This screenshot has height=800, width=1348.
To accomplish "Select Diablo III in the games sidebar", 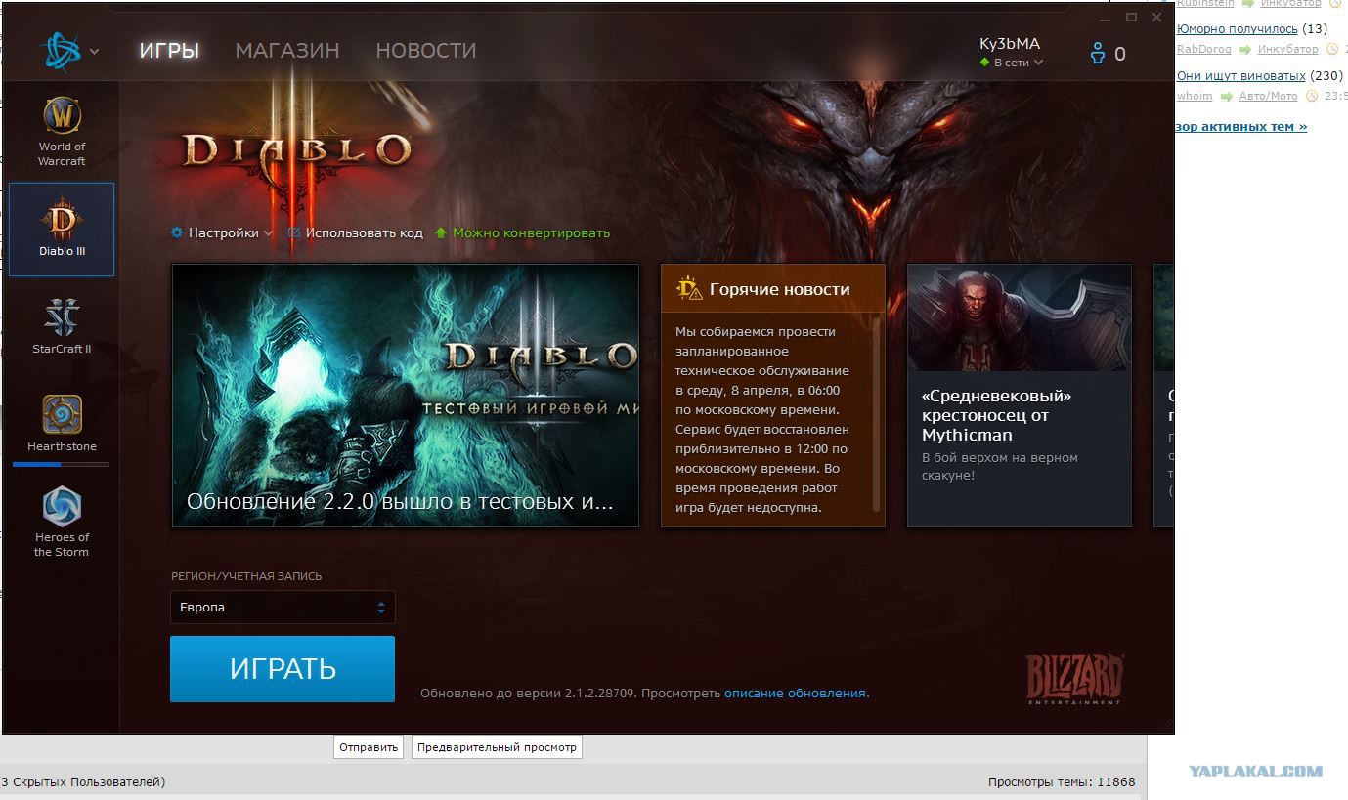I will pos(62,229).
